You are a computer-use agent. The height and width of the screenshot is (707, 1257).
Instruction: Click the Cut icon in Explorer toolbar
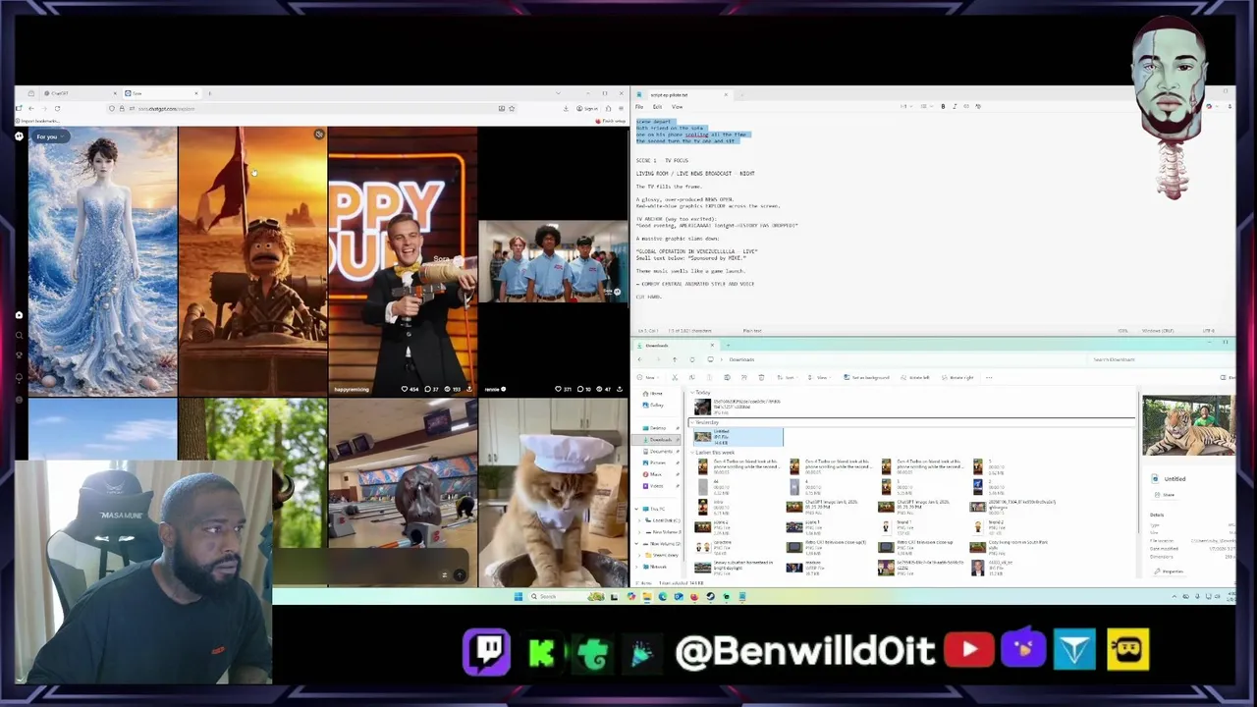click(675, 378)
